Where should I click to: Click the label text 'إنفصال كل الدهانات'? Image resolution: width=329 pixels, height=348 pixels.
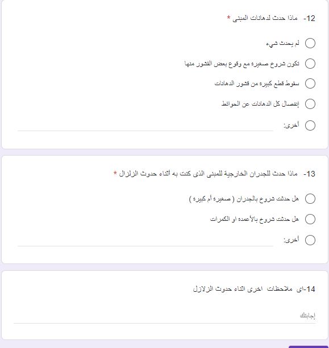pos(274,104)
